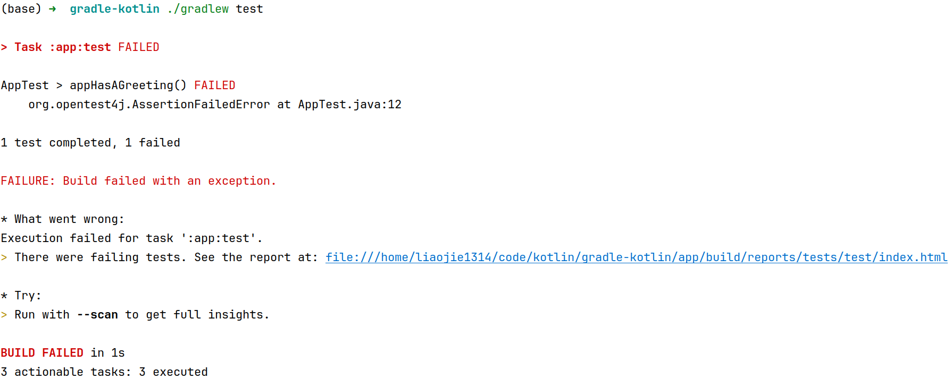The image size is (952, 379).
Task: Click the red arrow before Task :app:test
Action: click(x=4, y=47)
